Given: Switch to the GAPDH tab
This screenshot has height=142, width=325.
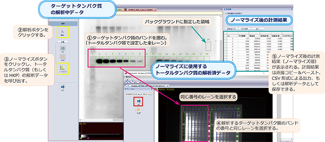Looking at the screenshot, I should pyautogui.click(x=119, y=10).
